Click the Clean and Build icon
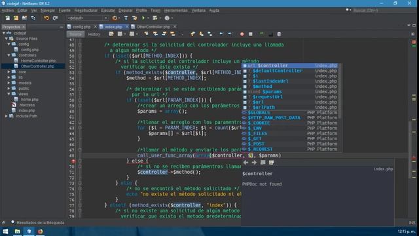Screen dimensions: 419x236 [134, 18]
